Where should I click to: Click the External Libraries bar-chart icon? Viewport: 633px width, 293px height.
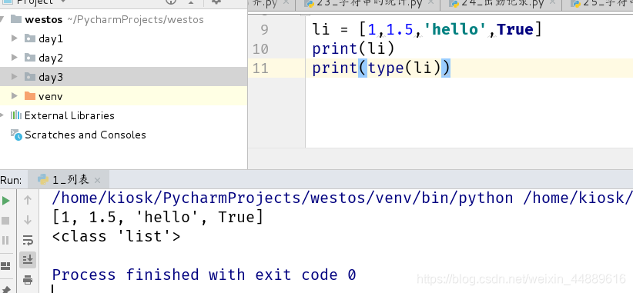click(x=15, y=115)
